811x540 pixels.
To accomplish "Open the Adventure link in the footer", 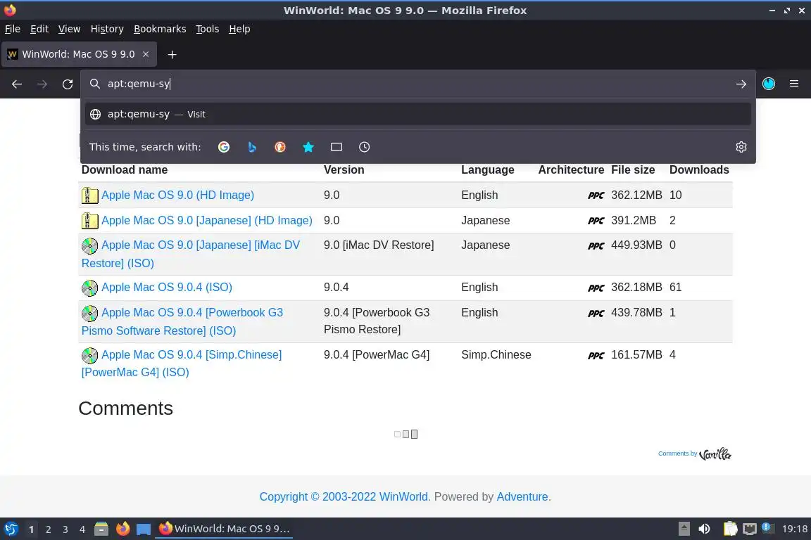I will click(x=522, y=496).
